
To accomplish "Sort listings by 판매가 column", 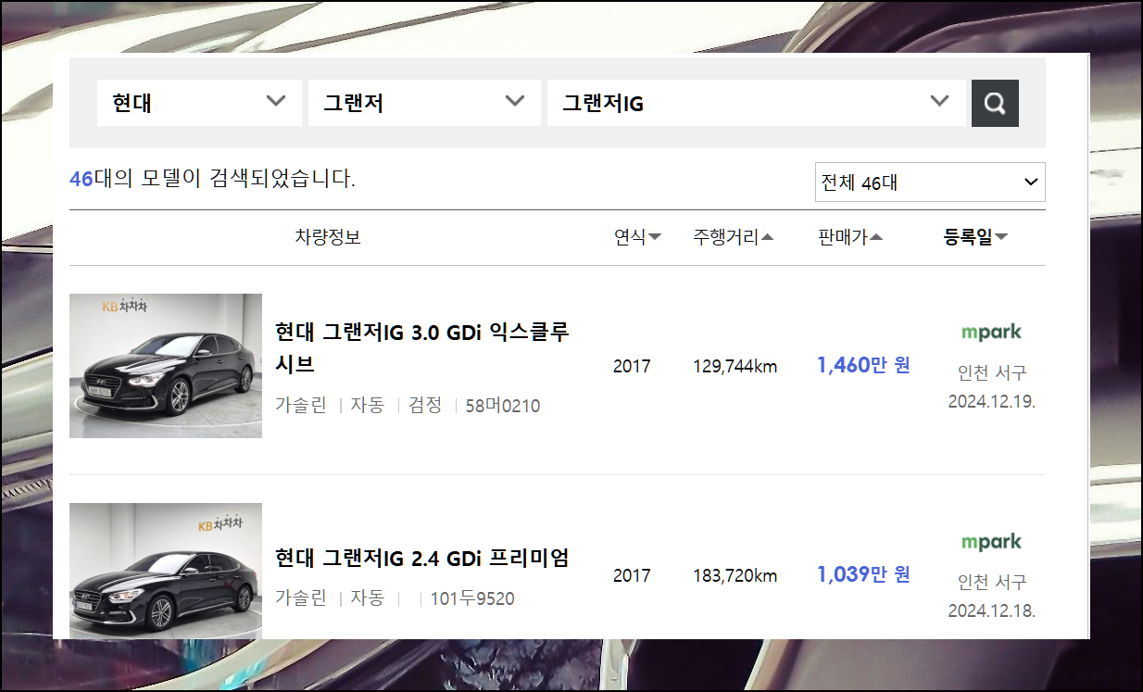I will click(x=850, y=237).
